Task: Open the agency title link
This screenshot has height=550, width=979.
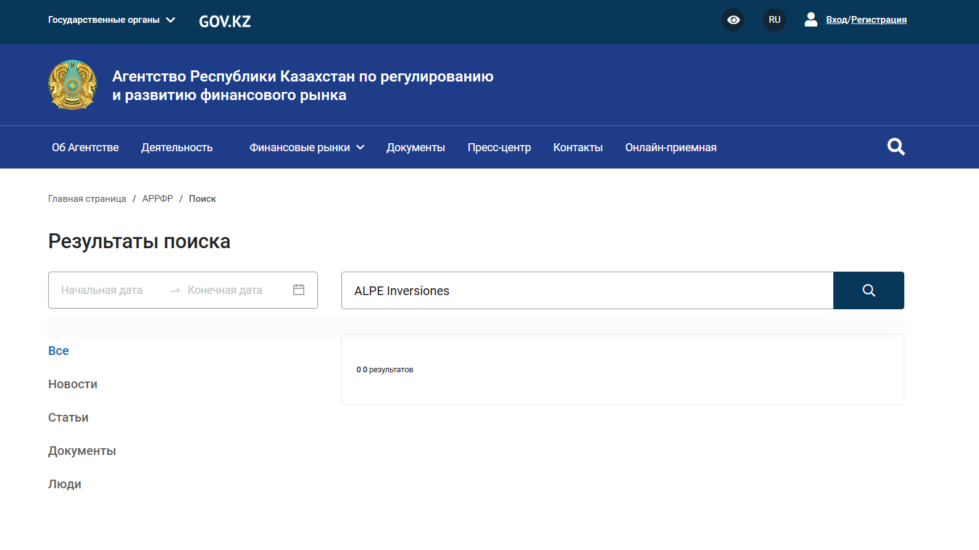Action: [302, 85]
